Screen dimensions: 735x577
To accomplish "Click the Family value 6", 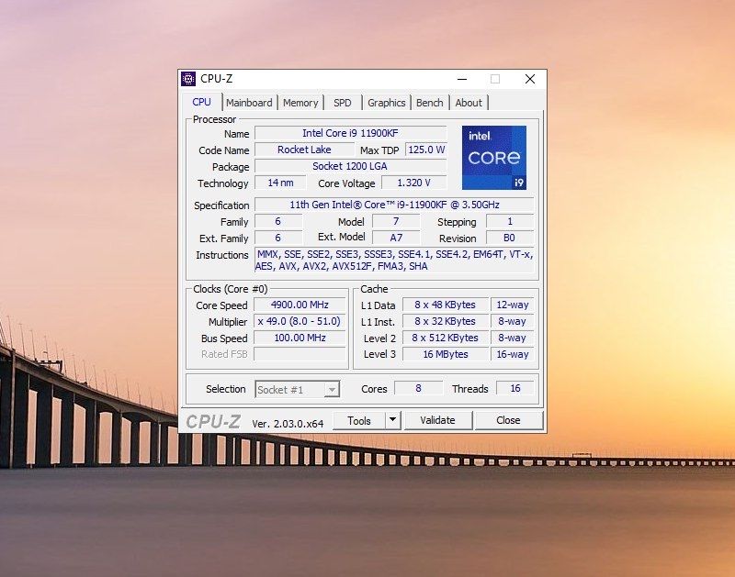I will coord(278,221).
